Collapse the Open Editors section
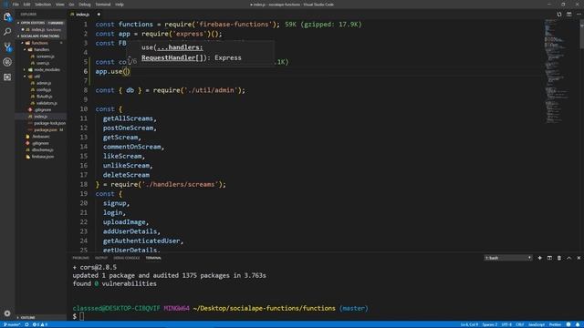This screenshot has height=328, width=584. click(41, 23)
